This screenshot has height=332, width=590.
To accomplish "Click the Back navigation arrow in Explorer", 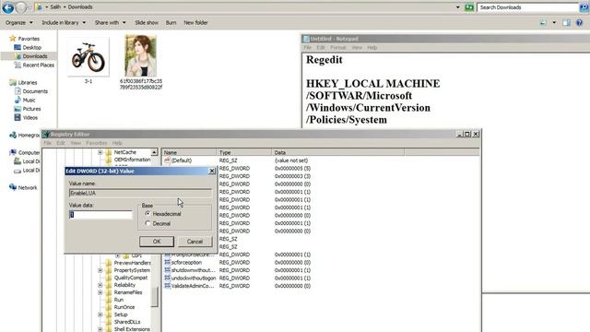I will point(8,6).
